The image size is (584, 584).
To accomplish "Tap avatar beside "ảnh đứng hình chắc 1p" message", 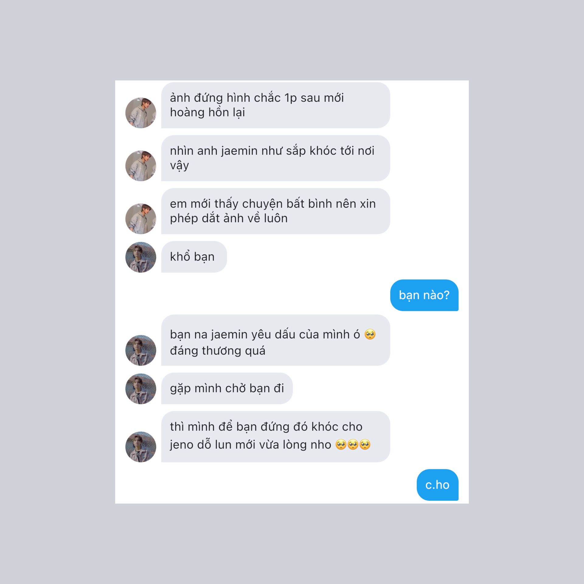I will pos(141,113).
